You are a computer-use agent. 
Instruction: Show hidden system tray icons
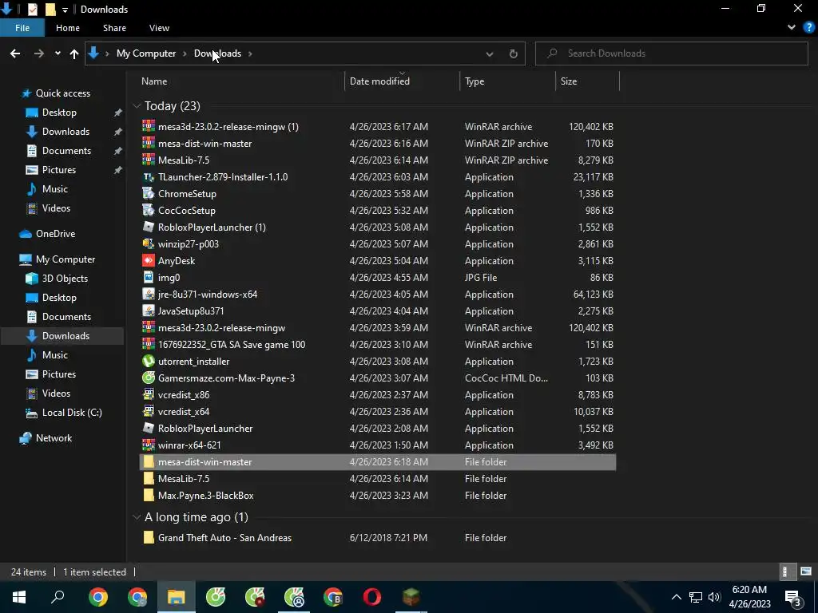(676, 597)
